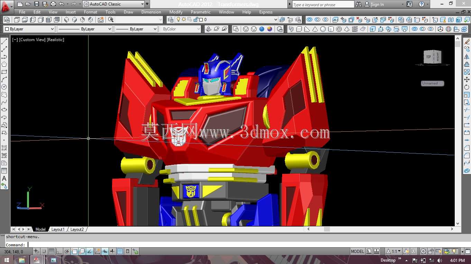The image size is (471, 264).
Task: Click the Cylinder solid modeling icon
Action: pos(331,29)
